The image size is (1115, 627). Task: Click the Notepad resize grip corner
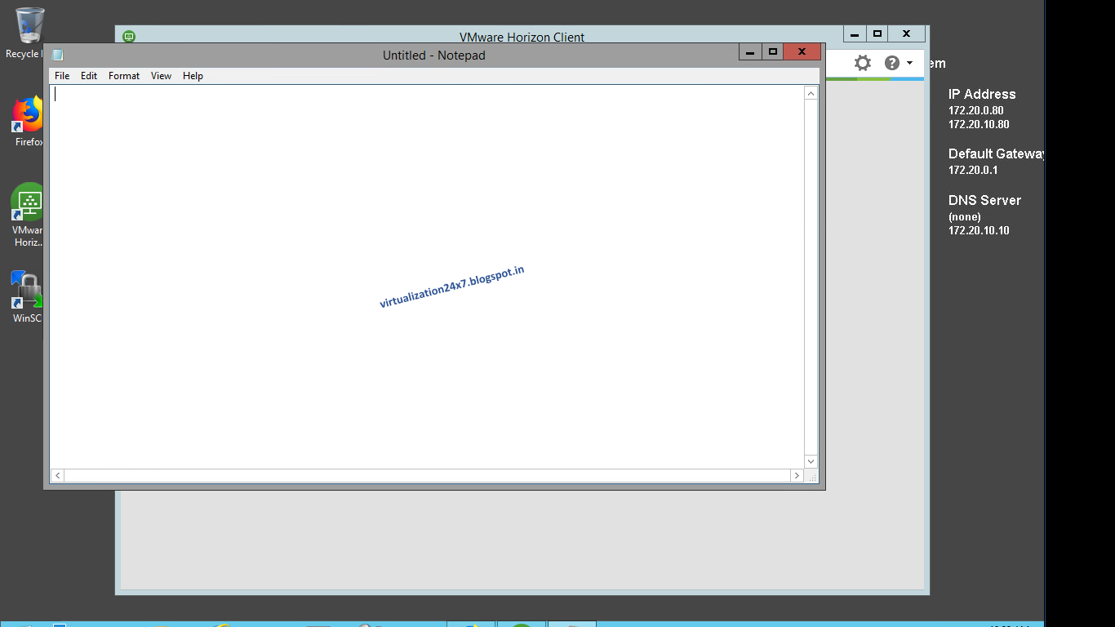[x=811, y=476]
